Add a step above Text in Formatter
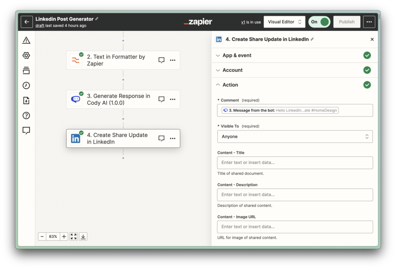Screen dimensions: 396x269 [x=123, y=41]
